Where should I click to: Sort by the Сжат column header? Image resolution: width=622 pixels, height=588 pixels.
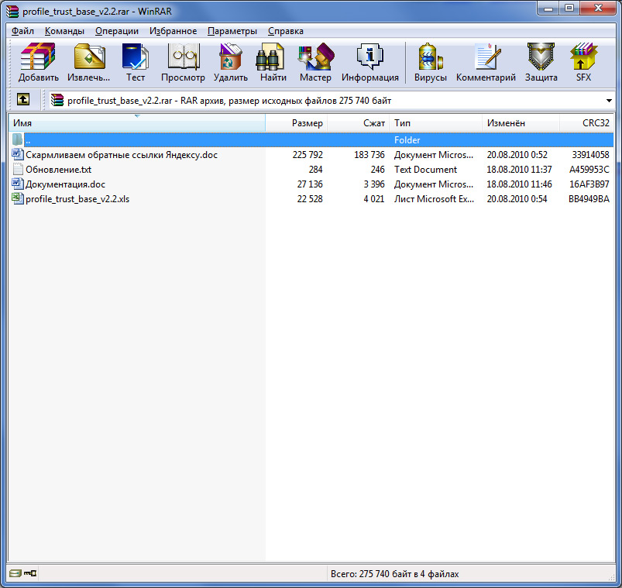[358, 123]
